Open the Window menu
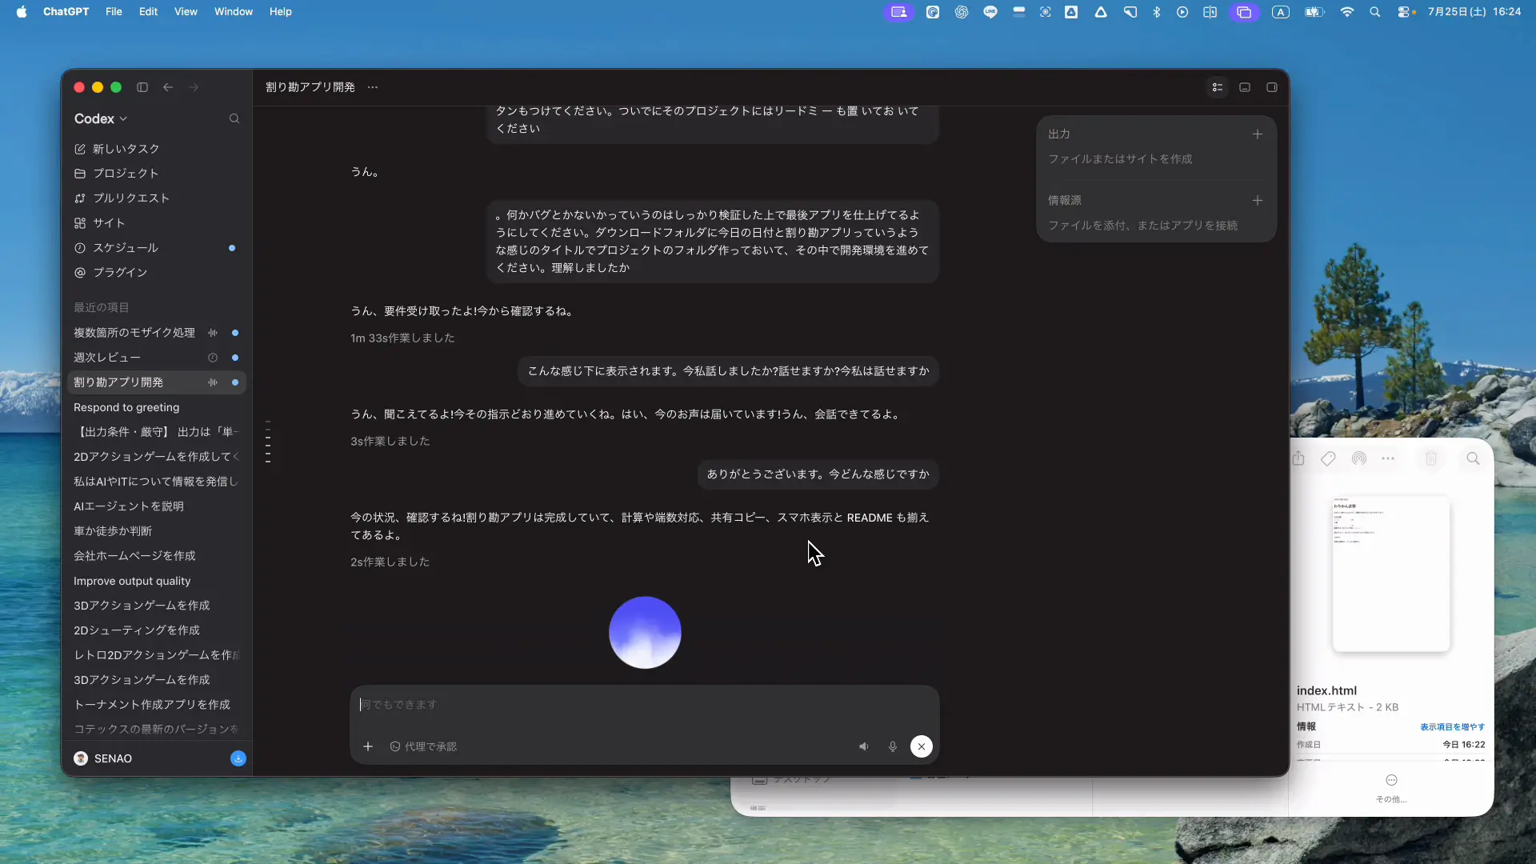Viewport: 1536px width, 864px height. pos(233,12)
